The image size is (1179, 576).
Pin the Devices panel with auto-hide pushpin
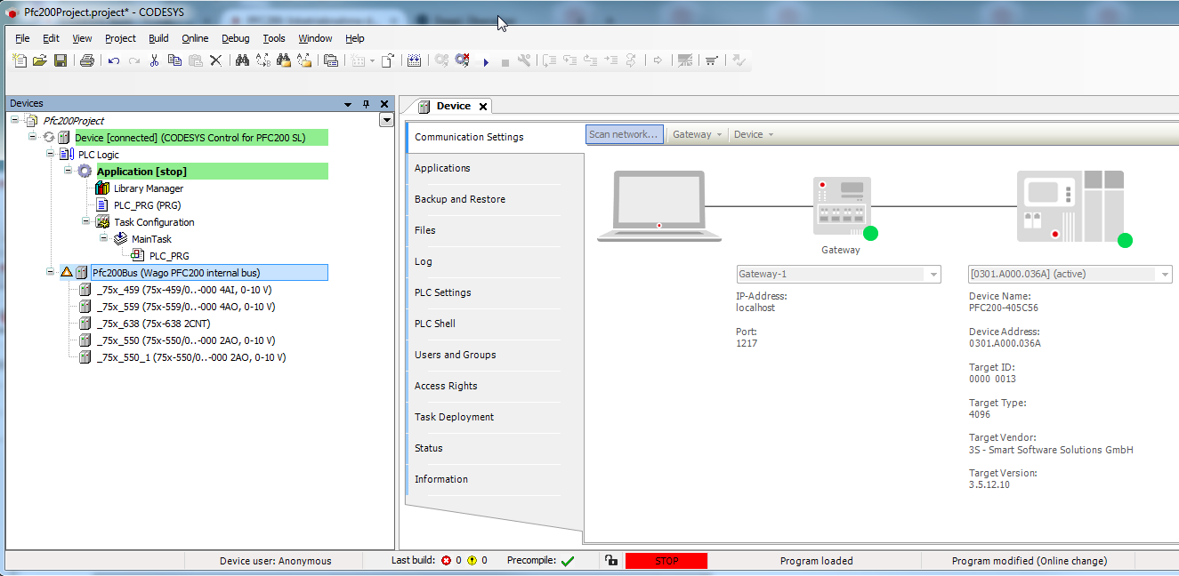point(366,104)
